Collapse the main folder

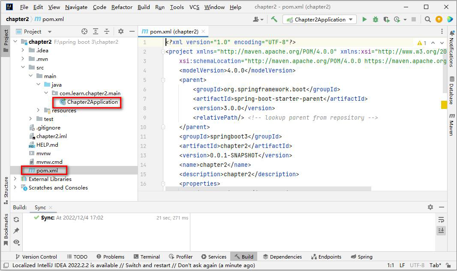[30, 76]
